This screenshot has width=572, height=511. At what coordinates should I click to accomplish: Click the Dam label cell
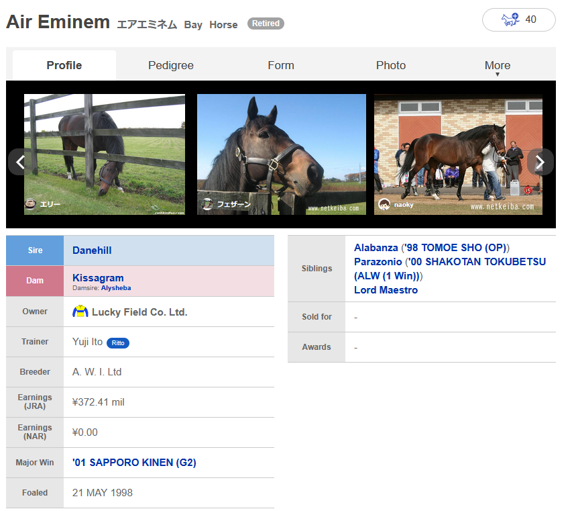tap(35, 281)
